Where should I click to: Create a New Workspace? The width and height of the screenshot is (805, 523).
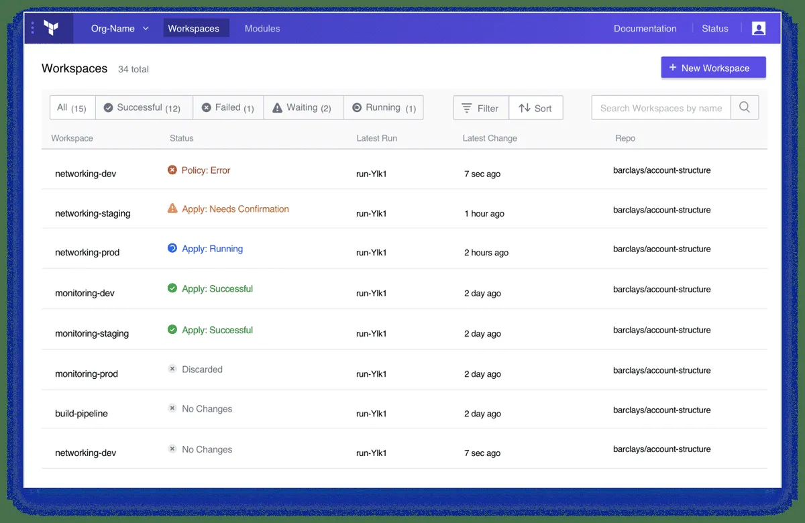(x=713, y=68)
